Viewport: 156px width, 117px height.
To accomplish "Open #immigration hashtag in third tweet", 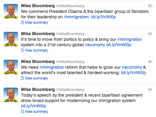I will pyautogui.click(x=52, y=67).
